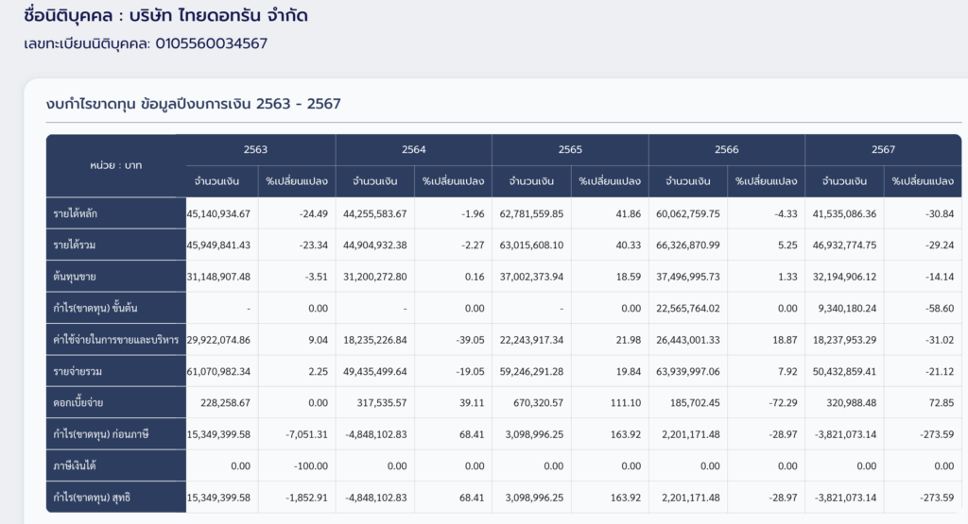Click the 2563 year column header
This screenshot has width=968, height=524.
tap(255, 149)
